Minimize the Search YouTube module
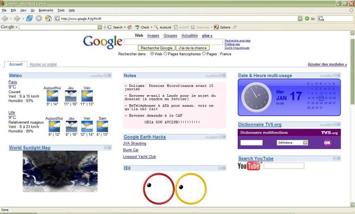 [335, 159]
